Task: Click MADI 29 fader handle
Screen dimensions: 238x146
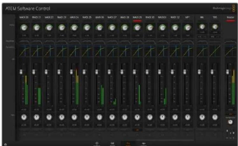Action: pyautogui.click(x=134, y=72)
